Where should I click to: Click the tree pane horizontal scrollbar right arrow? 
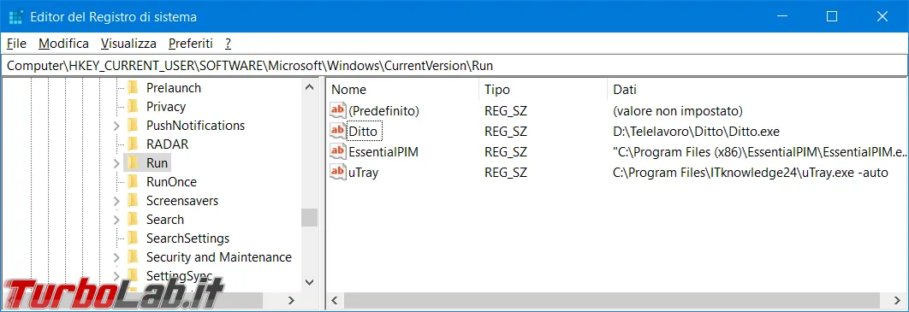coord(292,300)
